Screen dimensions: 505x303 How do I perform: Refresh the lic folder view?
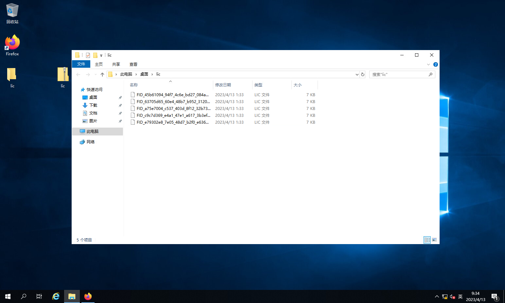coord(362,75)
